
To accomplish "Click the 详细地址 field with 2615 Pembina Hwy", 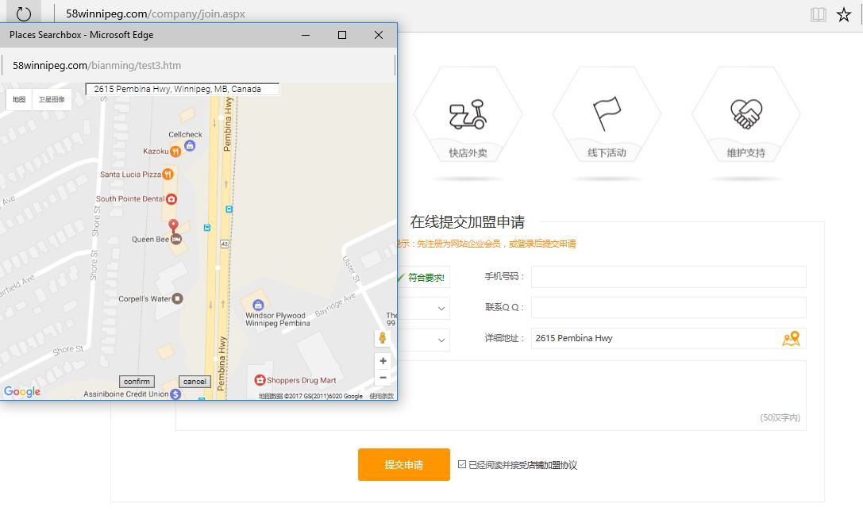I will pos(668,338).
